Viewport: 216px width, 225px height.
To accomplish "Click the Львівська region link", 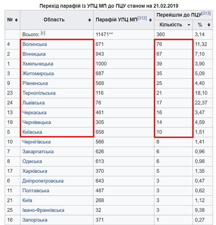I will pyautogui.click(x=33, y=103).
